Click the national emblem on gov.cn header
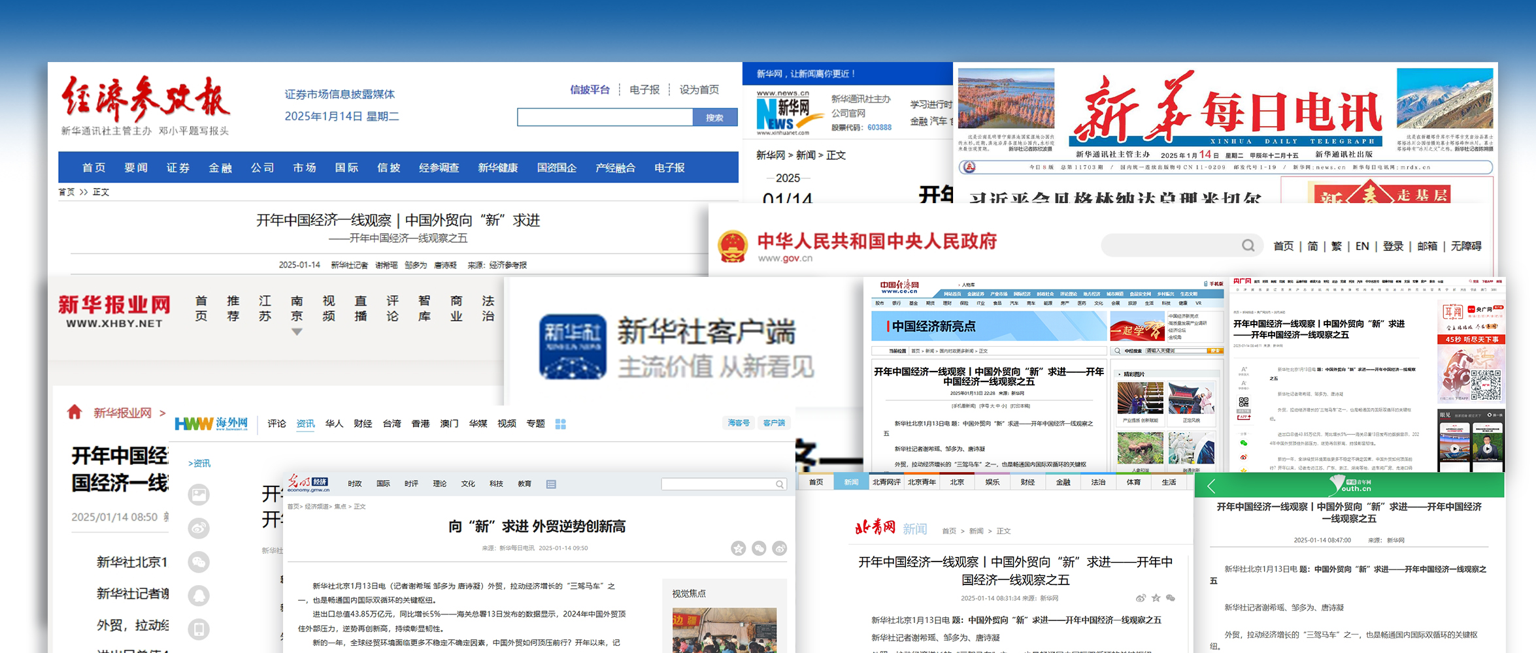The image size is (1536, 653). [733, 247]
